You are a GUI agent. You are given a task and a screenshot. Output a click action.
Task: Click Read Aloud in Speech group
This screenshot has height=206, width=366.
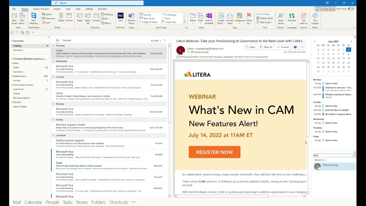click(x=281, y=19)
